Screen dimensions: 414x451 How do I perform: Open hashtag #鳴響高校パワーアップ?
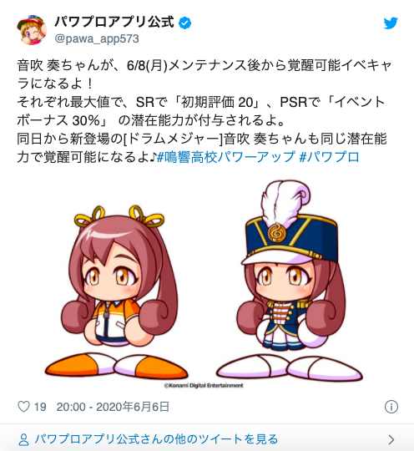(x=226, y=157)
